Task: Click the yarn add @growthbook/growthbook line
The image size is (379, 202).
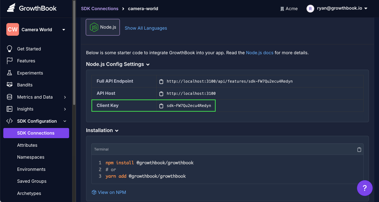Action: pos(146,176)
